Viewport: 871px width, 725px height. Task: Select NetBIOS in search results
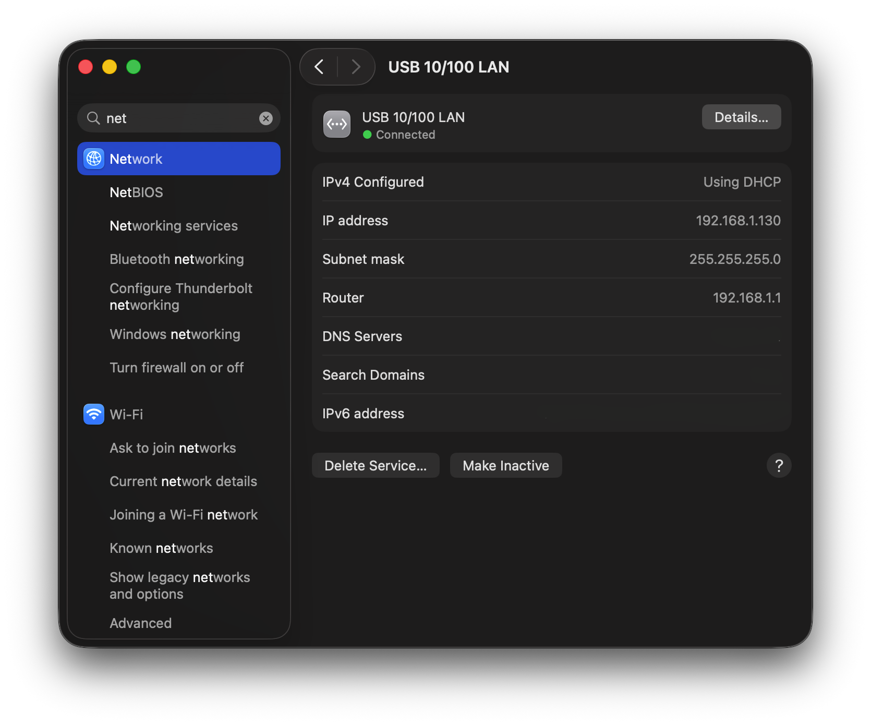click(x=136, y=192)
